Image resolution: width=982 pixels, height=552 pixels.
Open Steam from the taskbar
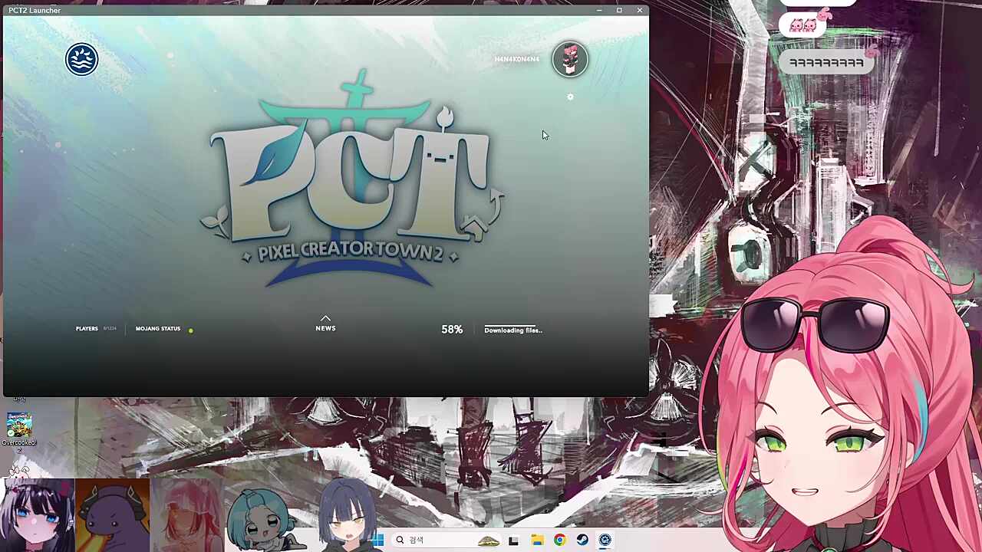pyautogui.click(x=582, y=540)
